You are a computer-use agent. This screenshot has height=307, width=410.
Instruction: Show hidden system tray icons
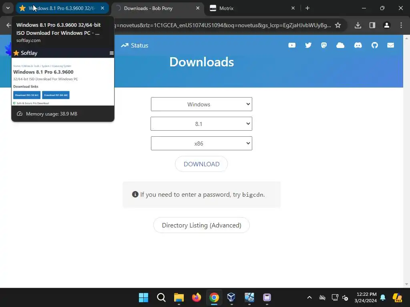(310, 297)
